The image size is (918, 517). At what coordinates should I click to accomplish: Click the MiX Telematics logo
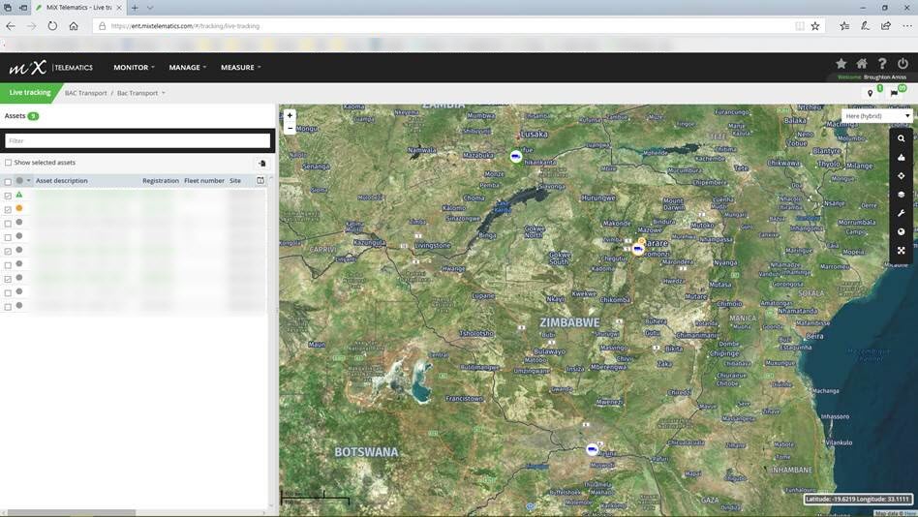(x=50, y=68)
